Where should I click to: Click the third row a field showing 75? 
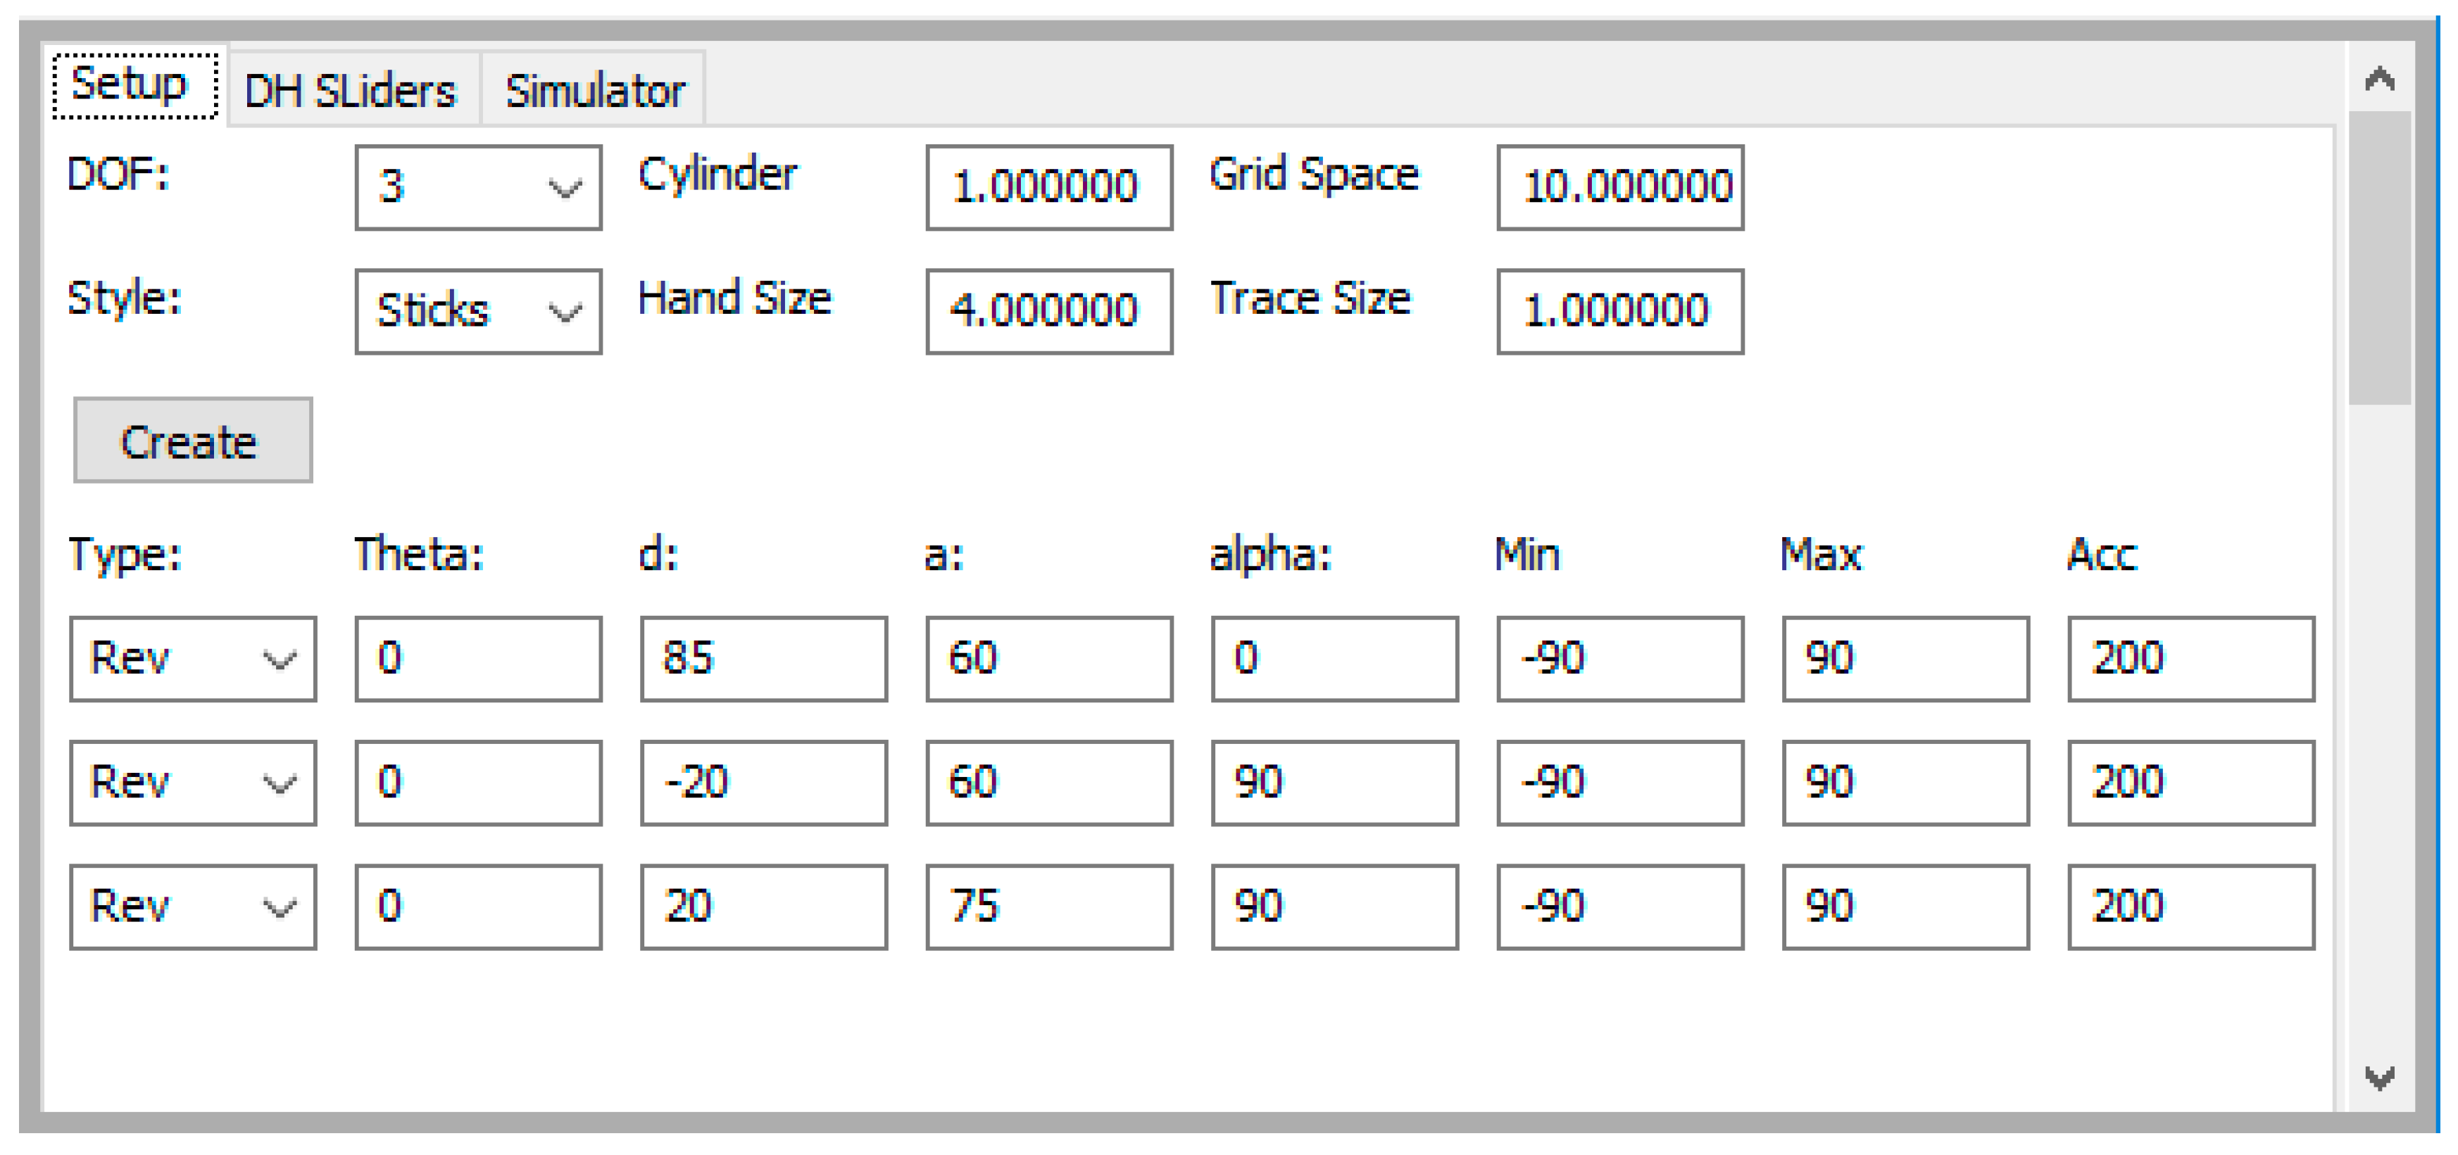coord(1048,906)
